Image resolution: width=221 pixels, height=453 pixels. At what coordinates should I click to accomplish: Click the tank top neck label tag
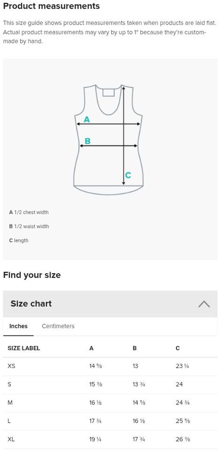(108, 92)
